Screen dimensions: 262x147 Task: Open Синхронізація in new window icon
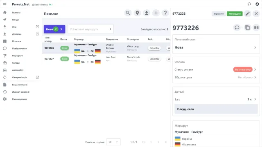37,77
